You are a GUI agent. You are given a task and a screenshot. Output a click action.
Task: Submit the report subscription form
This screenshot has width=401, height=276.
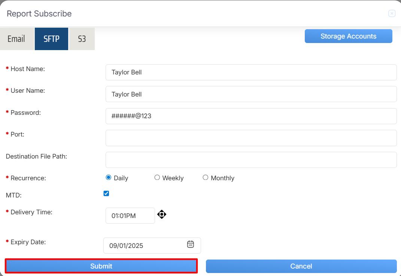click(x=101, y=266)
